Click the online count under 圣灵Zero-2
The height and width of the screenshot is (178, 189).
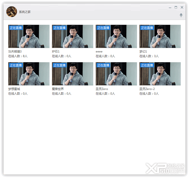tap(149, 94)
